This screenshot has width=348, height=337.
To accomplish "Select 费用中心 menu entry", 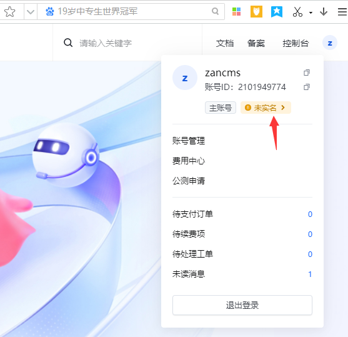I will [x=189, y=161].
